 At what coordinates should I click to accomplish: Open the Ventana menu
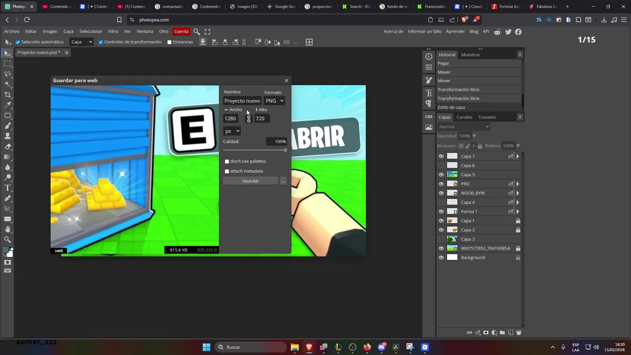[x=145, y=32]
